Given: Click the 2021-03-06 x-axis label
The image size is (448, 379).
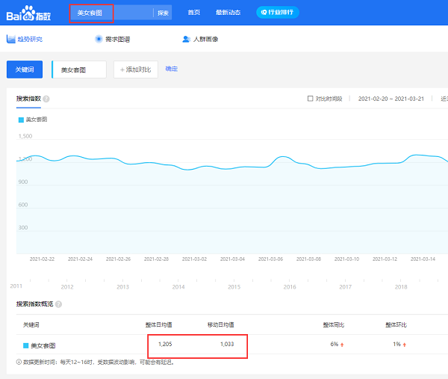Looking at the screenshot, I should (x=270, y=259).
